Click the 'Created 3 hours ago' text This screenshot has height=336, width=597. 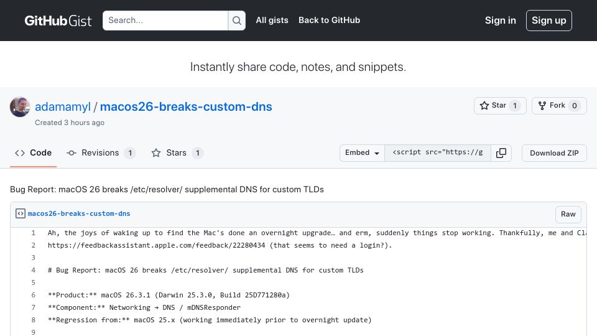click(70, 123)
